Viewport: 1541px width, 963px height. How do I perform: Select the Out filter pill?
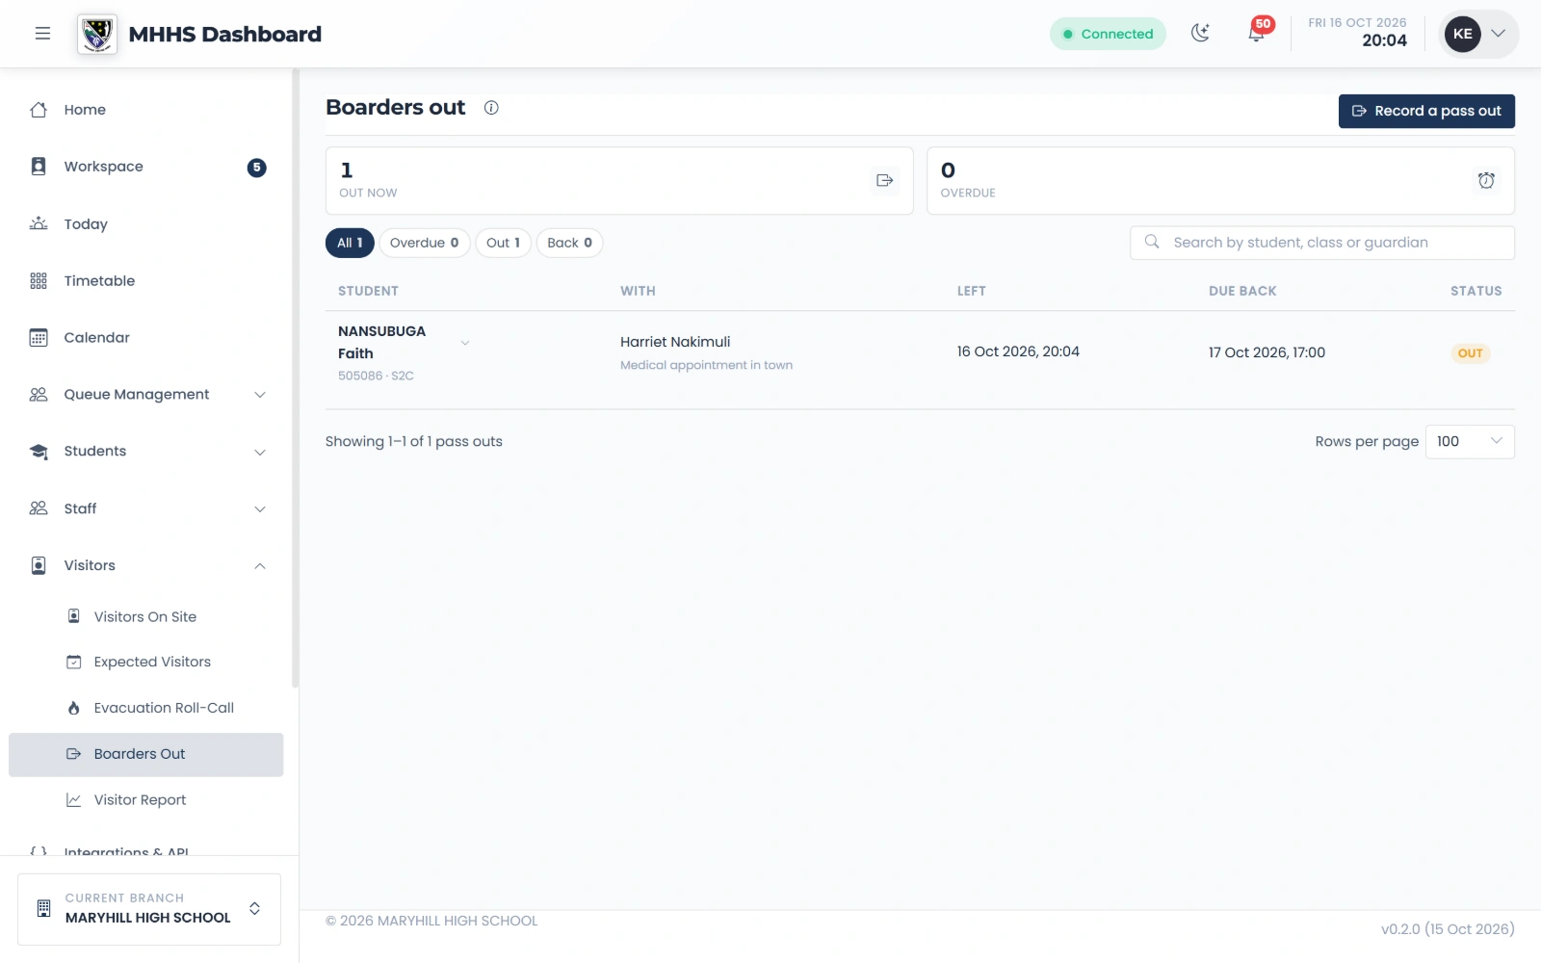503,243
